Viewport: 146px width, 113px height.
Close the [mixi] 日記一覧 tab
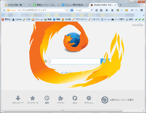click(x=30, y=5)
